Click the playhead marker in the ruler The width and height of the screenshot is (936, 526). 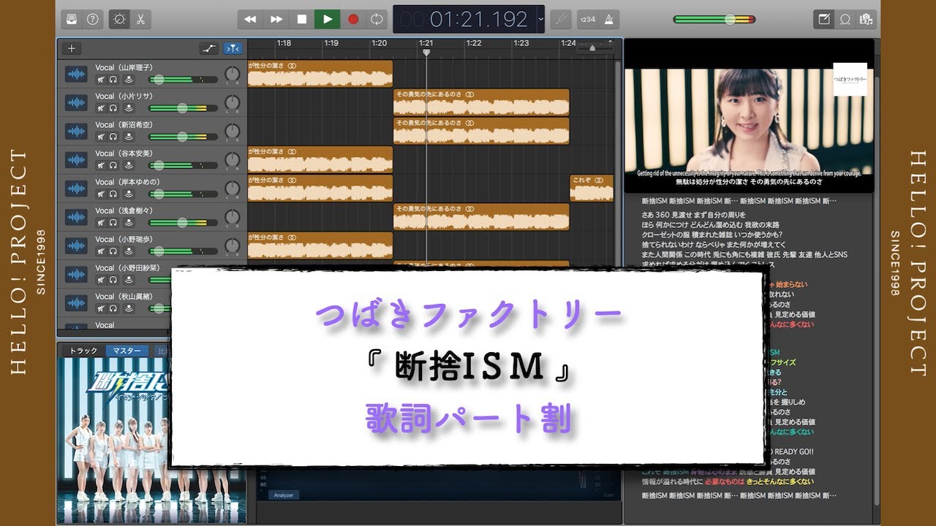click(x=426, y=52)
